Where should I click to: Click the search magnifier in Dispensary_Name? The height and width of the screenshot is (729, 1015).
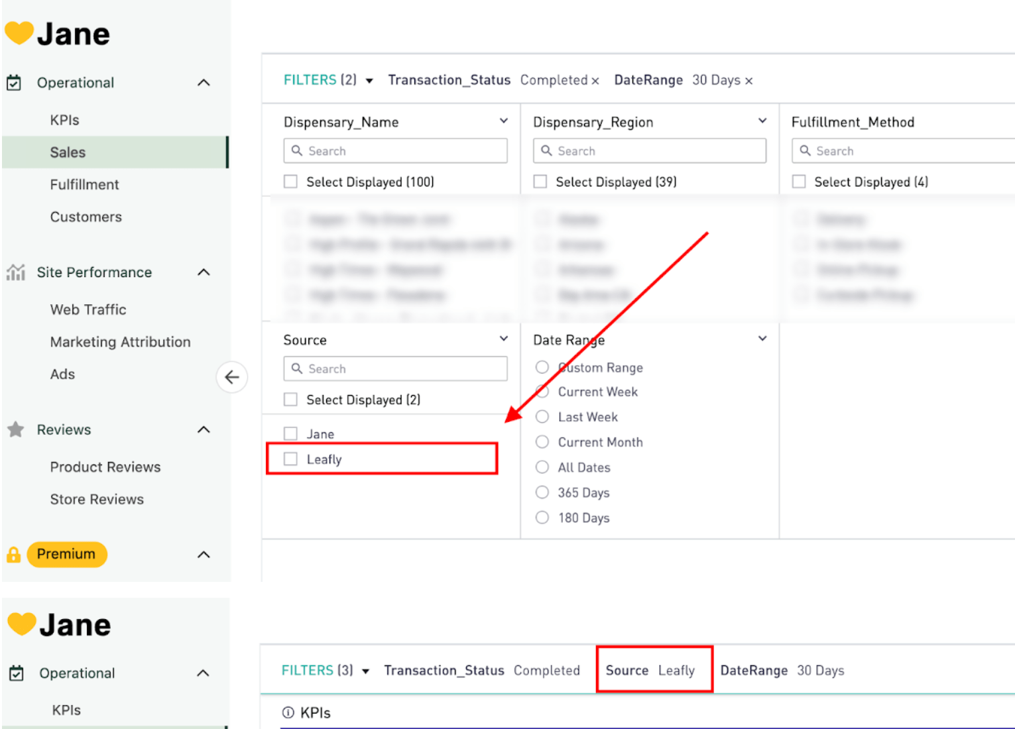[x=297, y=150]
